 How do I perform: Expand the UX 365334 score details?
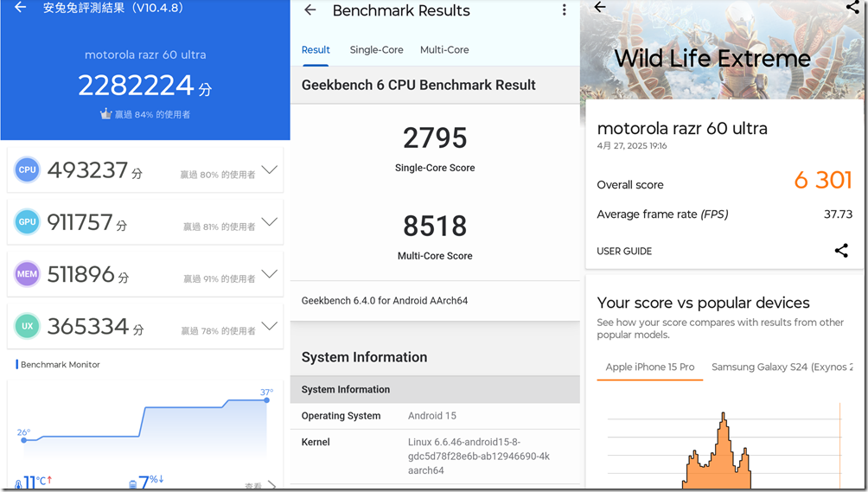[x=270, y=326]
